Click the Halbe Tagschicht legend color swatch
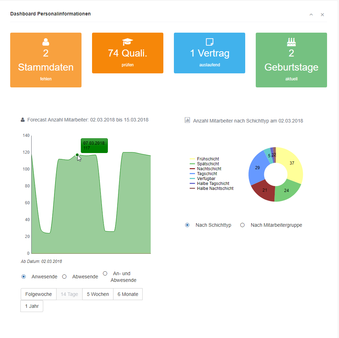 192,184
